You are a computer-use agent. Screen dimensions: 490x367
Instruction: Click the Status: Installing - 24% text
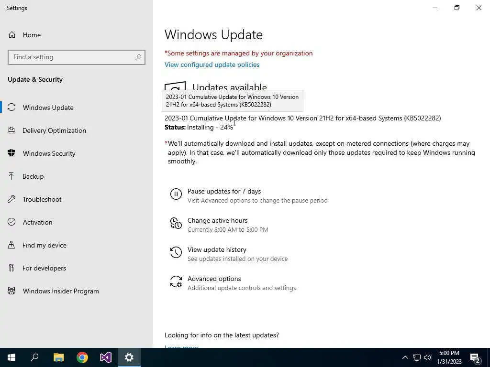[x=199, y=127]
